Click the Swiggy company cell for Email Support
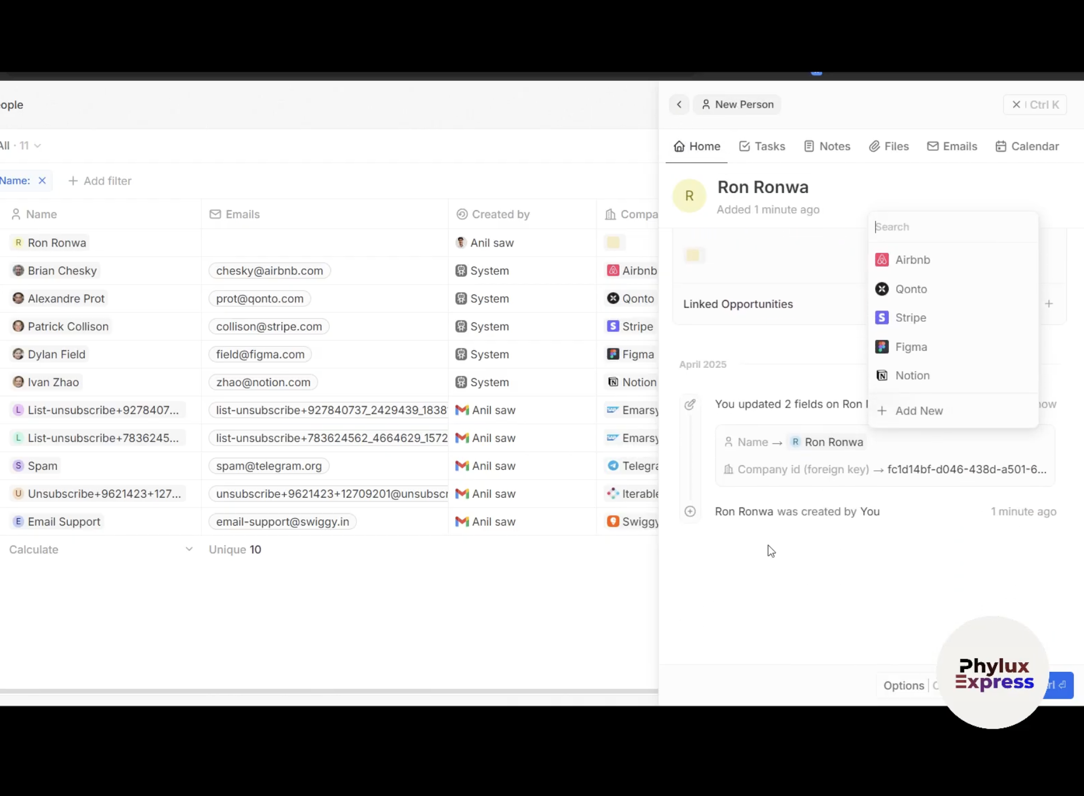The height and width of the screenshot is (796, 1084). point(632,522)
